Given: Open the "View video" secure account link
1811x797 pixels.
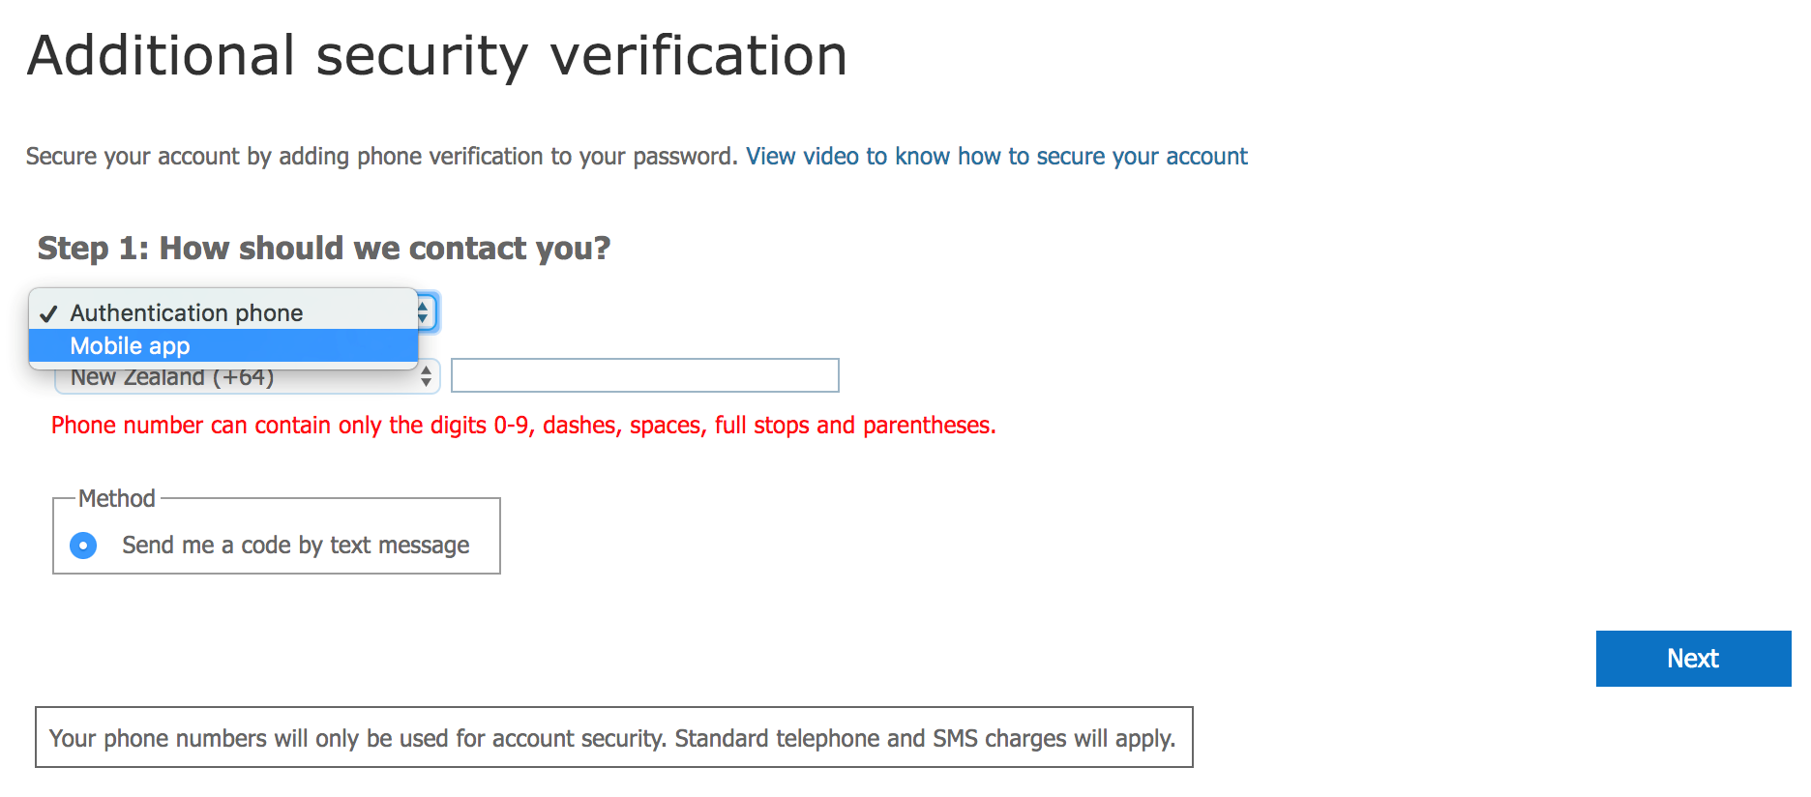Looking at the screenshot, I should click(x=995, y=157).
